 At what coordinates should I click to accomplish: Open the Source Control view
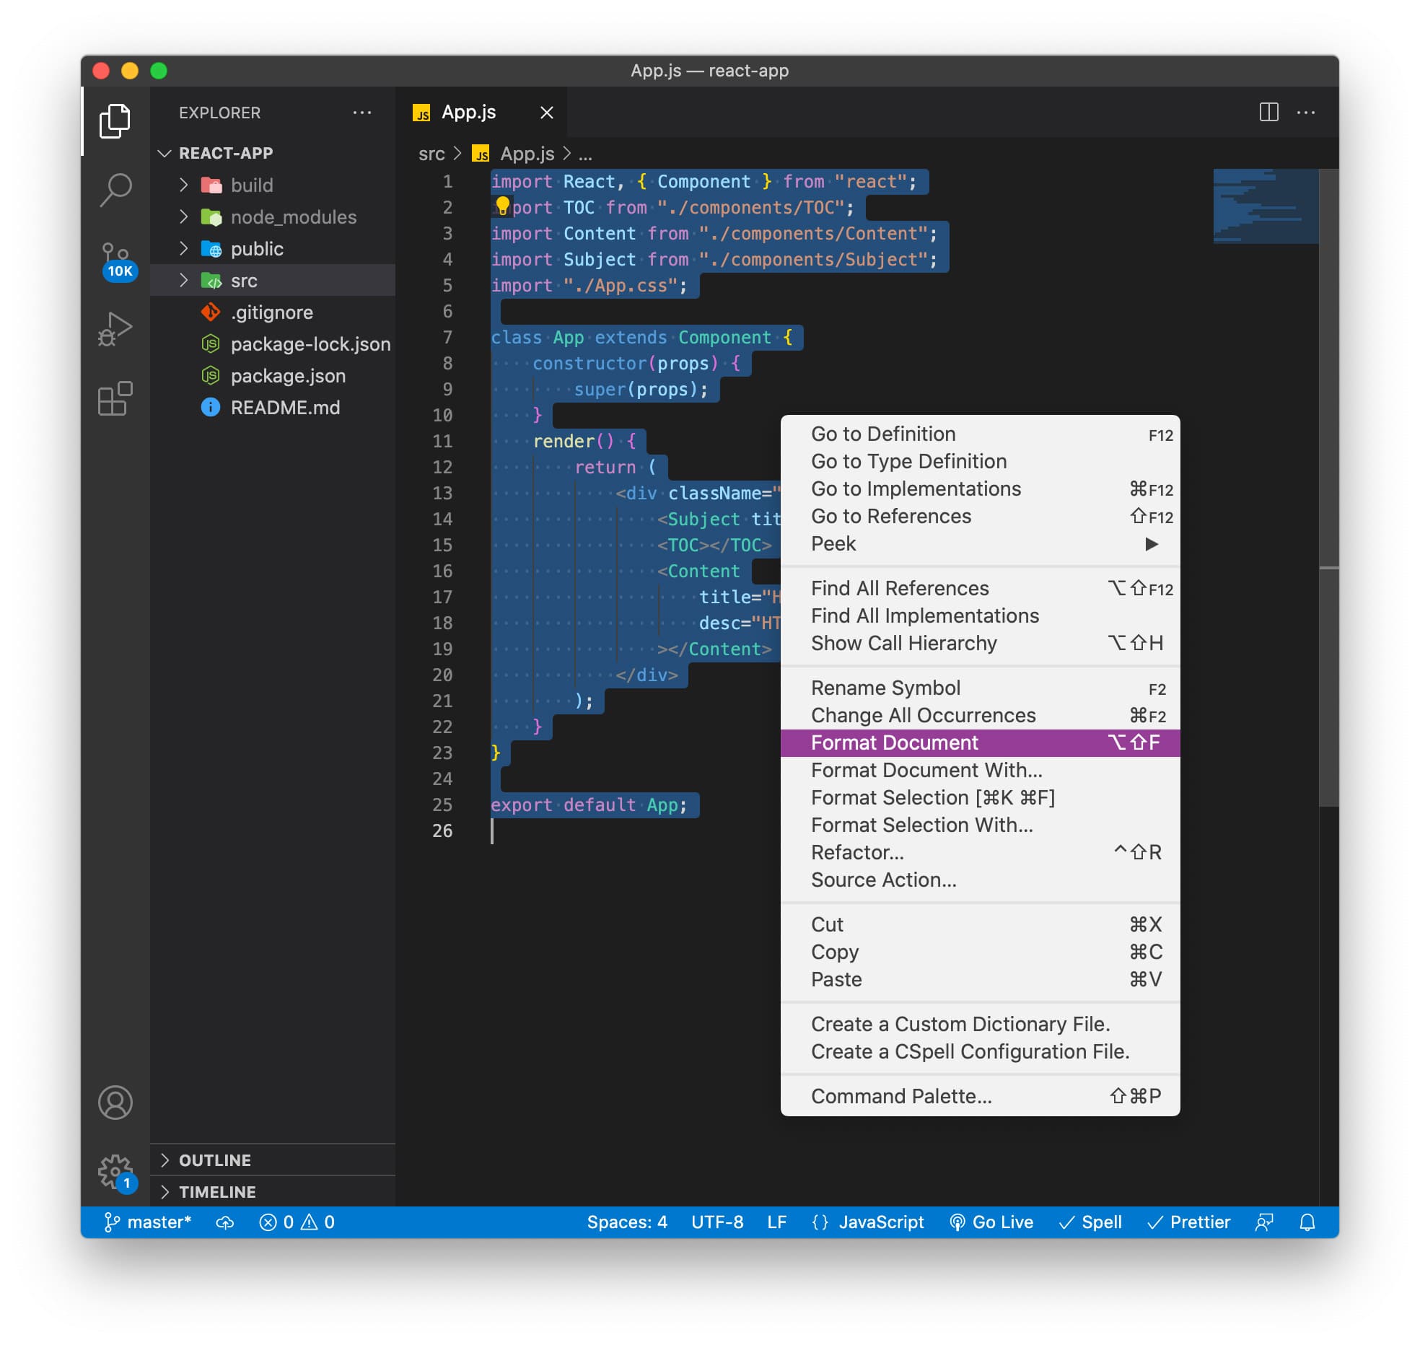click(115, 254)
